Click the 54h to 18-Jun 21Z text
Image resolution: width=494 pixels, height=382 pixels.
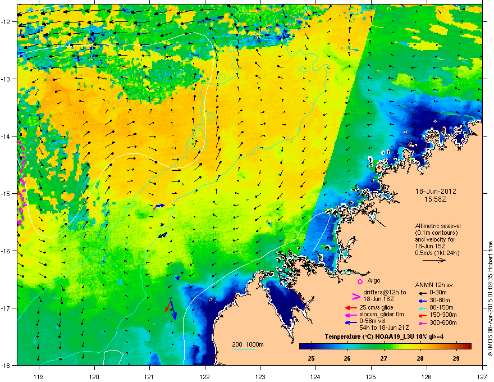pos(384,328)
